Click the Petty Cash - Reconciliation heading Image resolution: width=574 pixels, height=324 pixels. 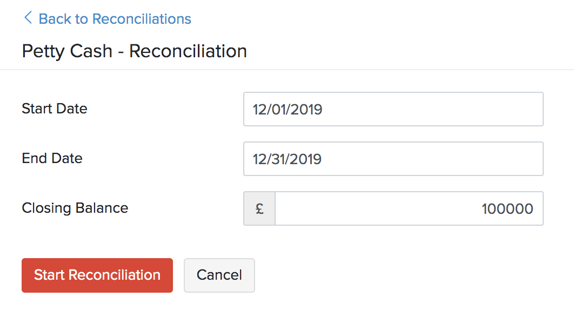134,51
